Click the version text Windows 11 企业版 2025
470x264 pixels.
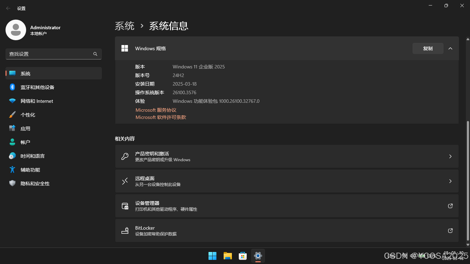click(199, 67)
